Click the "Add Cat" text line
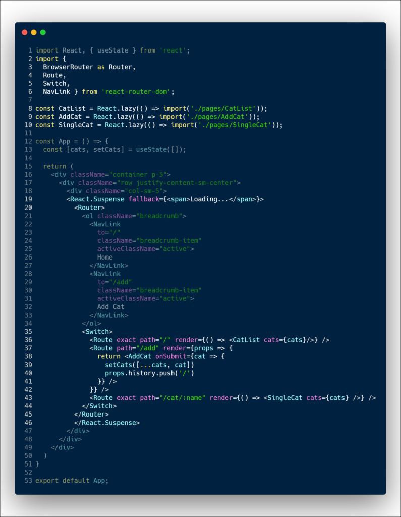401x517 pixels. coord(110,306)
